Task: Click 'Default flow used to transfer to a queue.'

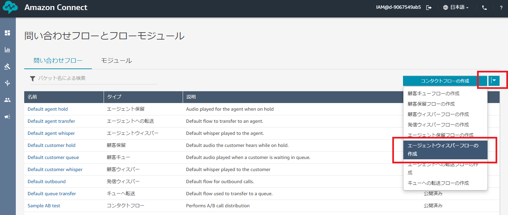Action: coord(229,194)
